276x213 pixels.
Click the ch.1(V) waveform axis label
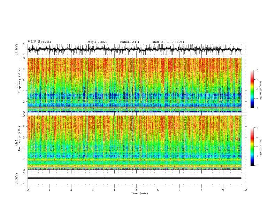[x=16, y=49]
